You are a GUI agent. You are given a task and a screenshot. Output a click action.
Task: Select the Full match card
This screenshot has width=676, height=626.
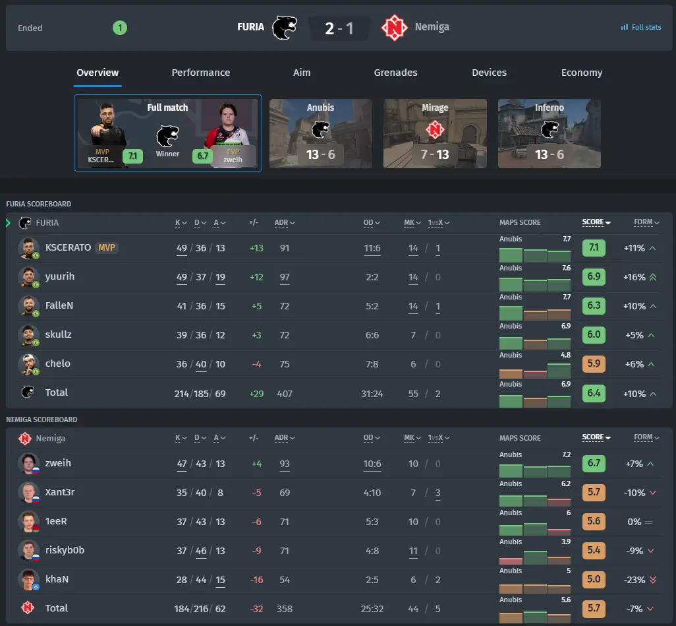[x=168, y=133]
